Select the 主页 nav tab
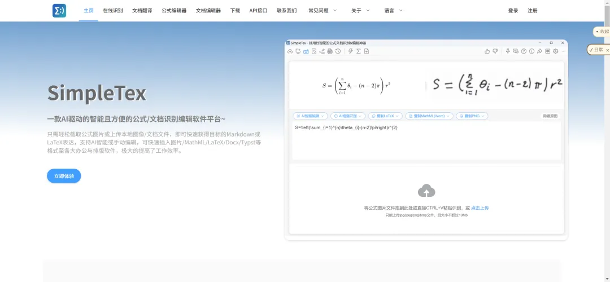Viewport: 610px width, 282px height. 88,11
